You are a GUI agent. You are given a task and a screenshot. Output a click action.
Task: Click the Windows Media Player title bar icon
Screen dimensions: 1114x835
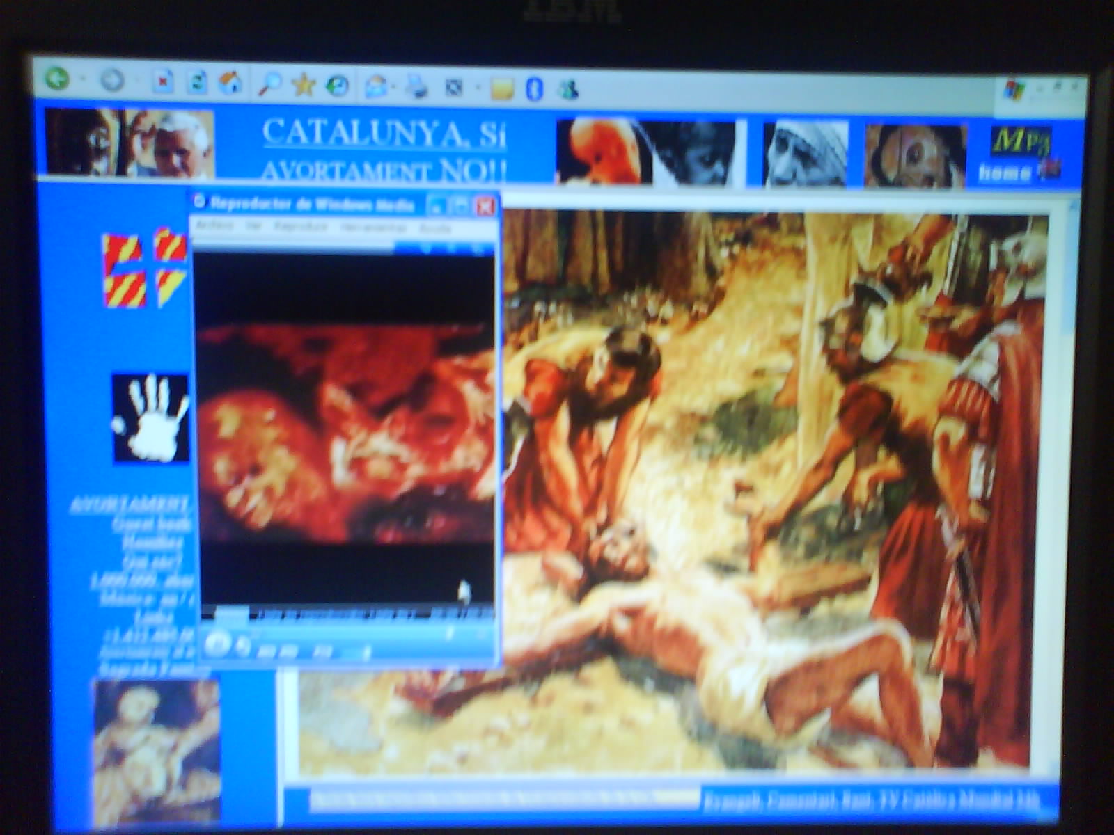click(200, 202)
